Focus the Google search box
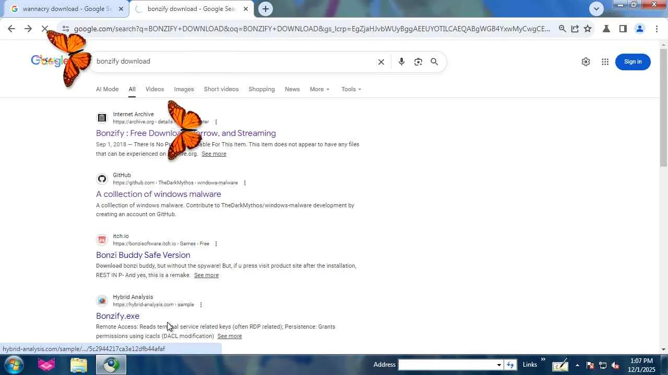The image size is (668, 375). click(235, 61)
